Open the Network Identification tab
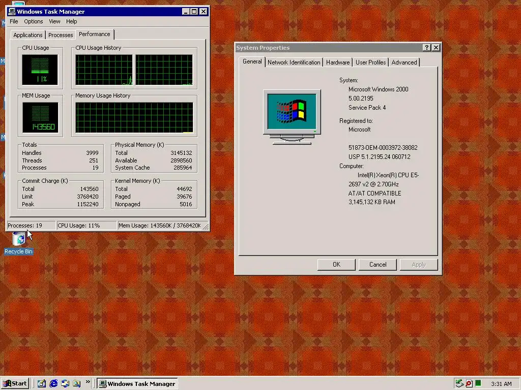521x390 pixels. (294, 62)
